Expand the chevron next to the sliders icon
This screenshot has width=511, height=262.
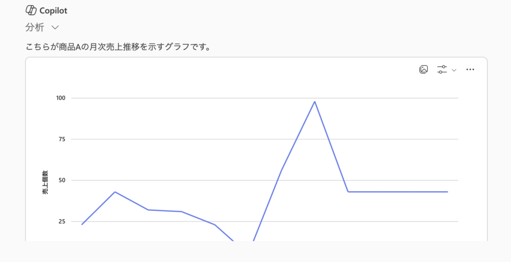click(454, 70)
